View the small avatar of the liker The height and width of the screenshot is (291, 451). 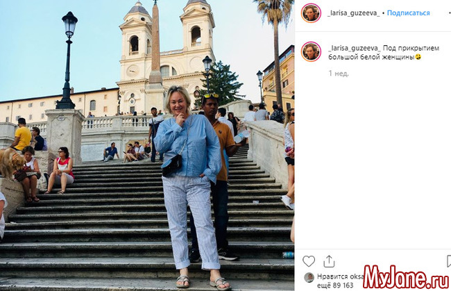pyautogui.click(x=309, y=278)
